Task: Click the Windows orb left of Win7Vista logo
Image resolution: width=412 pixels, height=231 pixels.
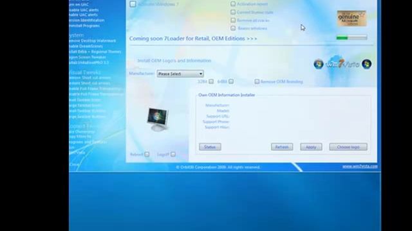Action: click(319, 64)
